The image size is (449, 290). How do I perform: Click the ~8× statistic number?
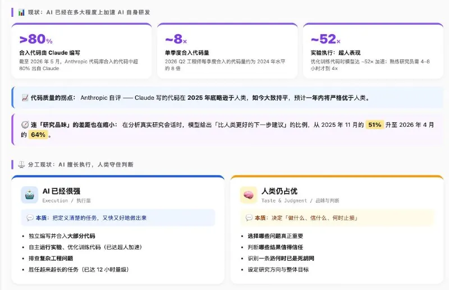[x=176, y=39]
